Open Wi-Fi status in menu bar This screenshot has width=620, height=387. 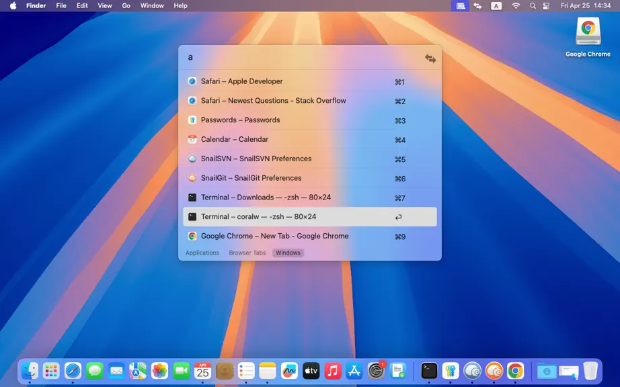pos(516,6)
